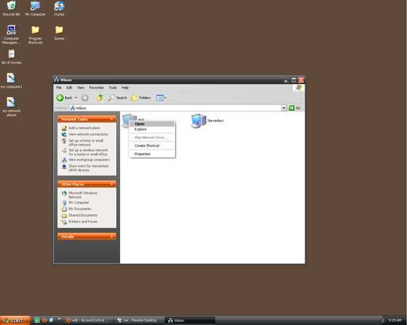The image size is (407, 325).
Task: Expand the Details panel
Action: 112,237
